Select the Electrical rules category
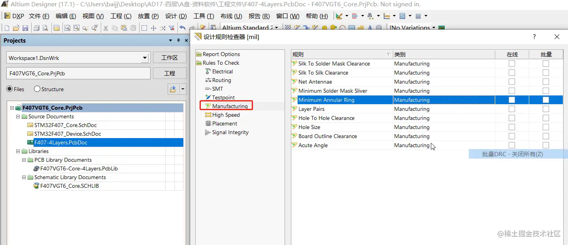 coord(222,71)
